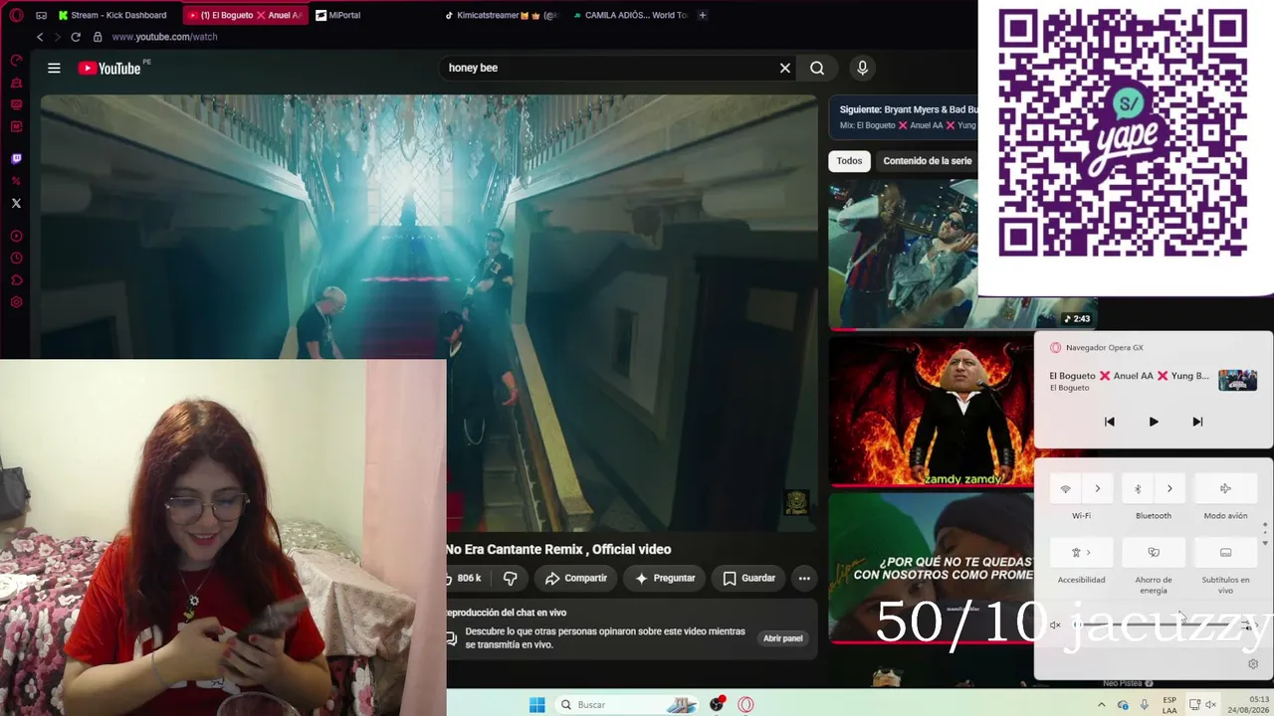Run the YouTube search with magnifier button
Screen dimensions: 1274x716
click(817, 68)
